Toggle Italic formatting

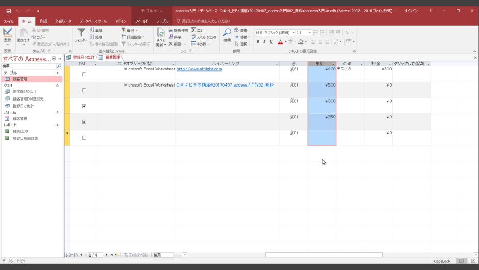(264, 41)
